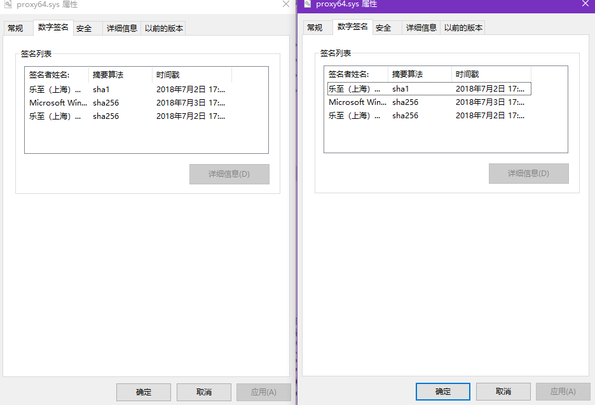Click 2018年7月3日 timestamp in right window

point(490,102)
